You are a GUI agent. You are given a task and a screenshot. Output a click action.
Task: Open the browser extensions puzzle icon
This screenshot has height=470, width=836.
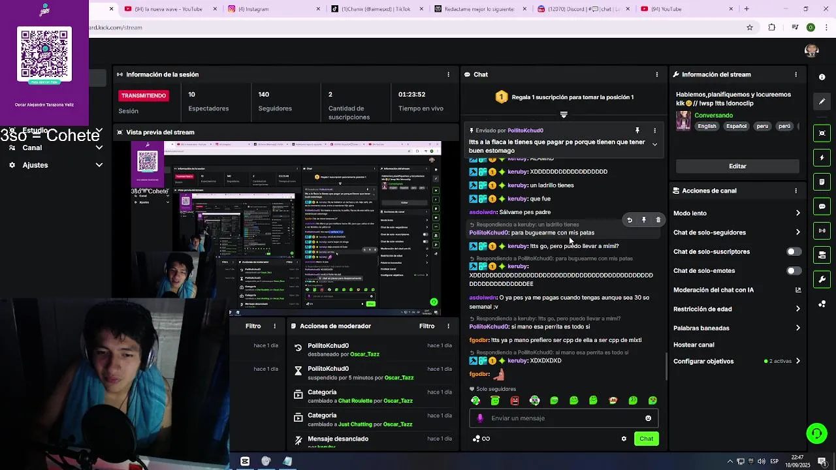(x=772, y=27)
